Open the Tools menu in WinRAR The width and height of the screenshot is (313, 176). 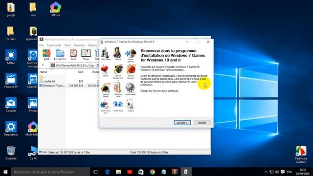coord(67,45)
